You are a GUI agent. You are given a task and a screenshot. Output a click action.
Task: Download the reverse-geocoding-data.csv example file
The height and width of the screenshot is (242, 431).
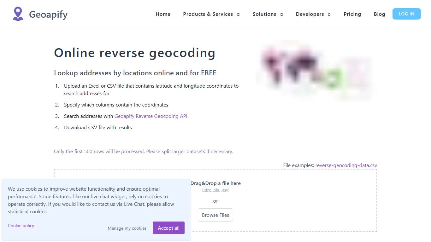346,165
